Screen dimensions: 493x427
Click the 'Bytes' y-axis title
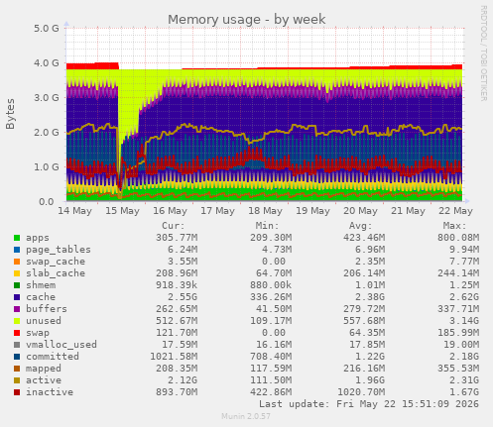coord(10,114)
